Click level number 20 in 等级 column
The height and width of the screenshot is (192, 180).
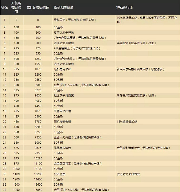point(5,122)
